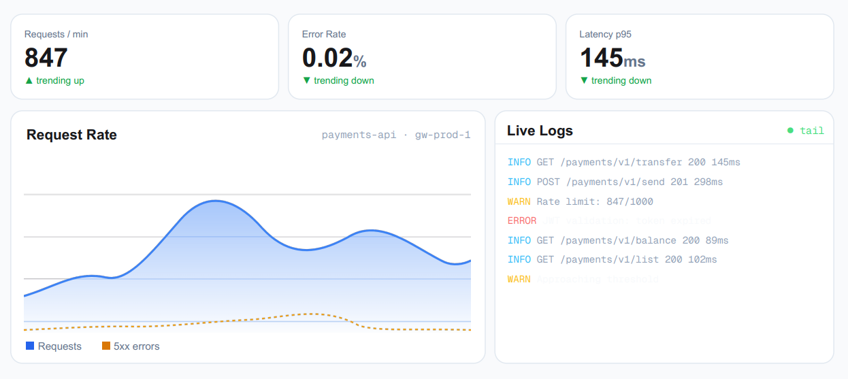Click the '847' requests per minute value
Screen dimensions: 848x379
pos(46,58)
